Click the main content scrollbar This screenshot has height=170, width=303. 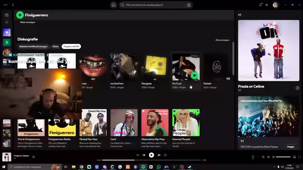233,59
